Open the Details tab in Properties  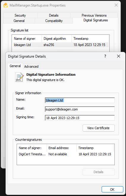54,15
